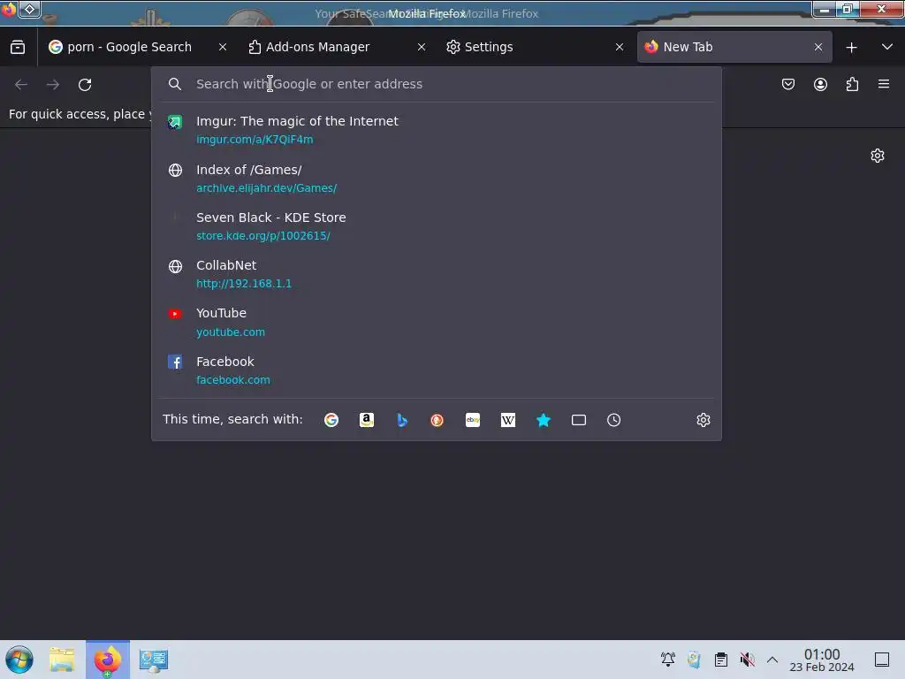Open the application hamburger menu
Image resolution: width=905 pixels, height=679 pixels.
point(884,84)
